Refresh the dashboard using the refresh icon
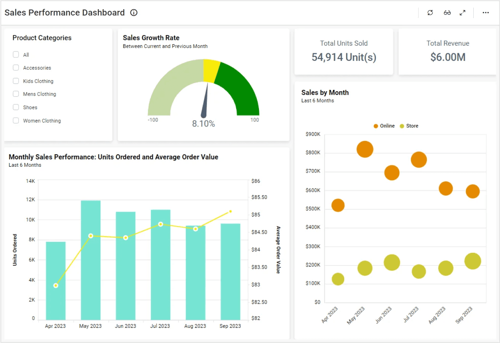 (430, 13)
